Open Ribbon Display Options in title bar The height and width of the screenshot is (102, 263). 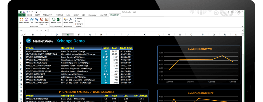232,12
